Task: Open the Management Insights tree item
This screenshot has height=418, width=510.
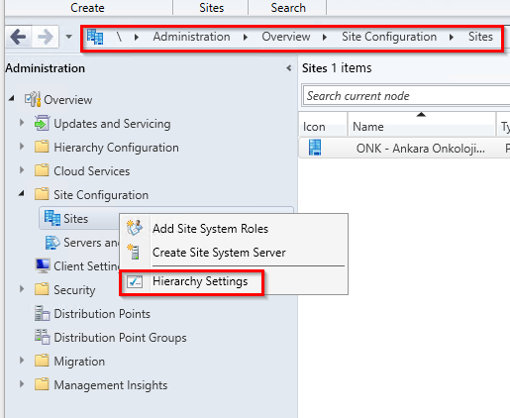Action: click(x=110, y=385)
